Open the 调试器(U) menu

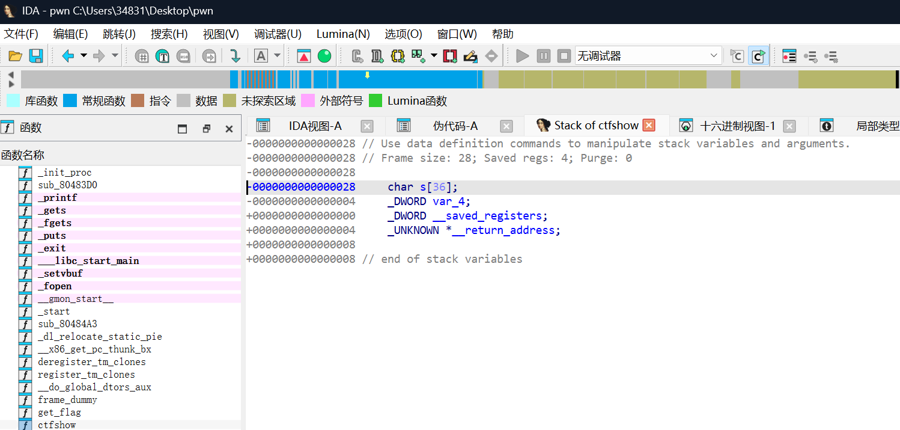click(278, 34)
